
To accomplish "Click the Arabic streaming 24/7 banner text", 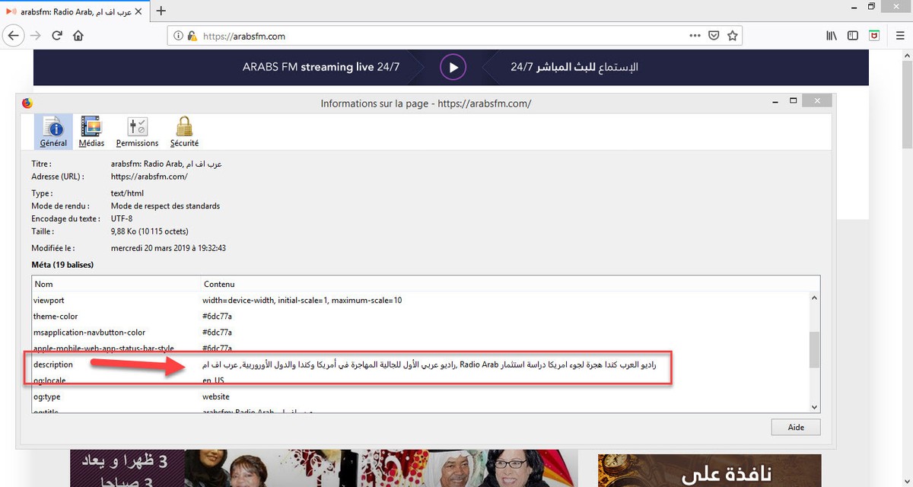I will point(574,67).
